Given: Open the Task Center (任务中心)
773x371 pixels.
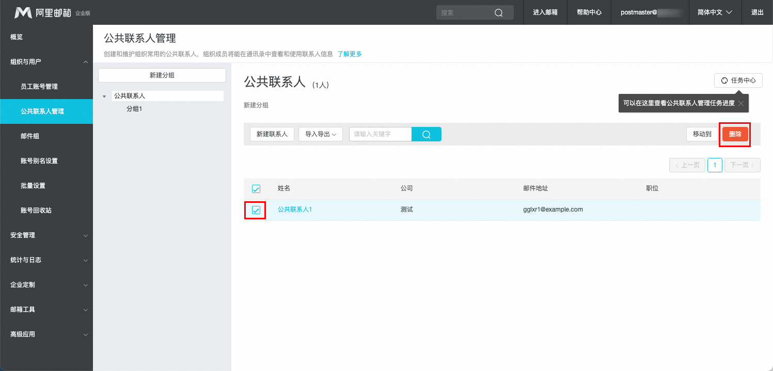Looking at the screenshot, I should 738,80.
